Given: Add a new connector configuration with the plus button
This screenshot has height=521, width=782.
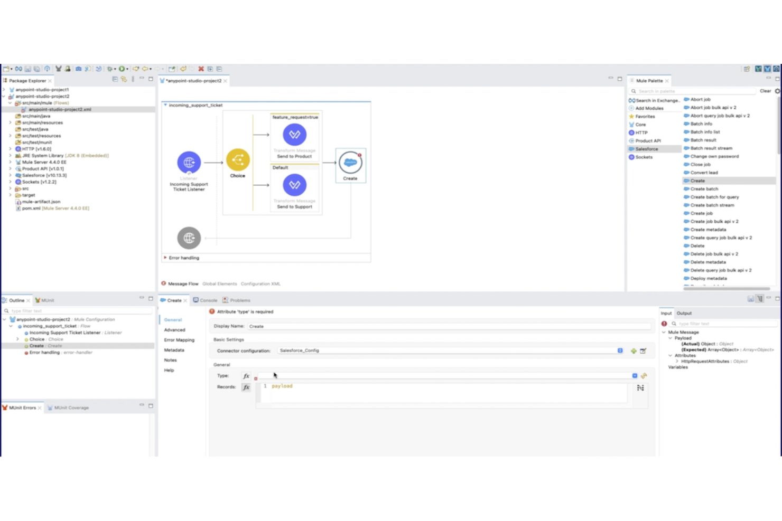Looking at the screenshot, I should pos(634,351).
